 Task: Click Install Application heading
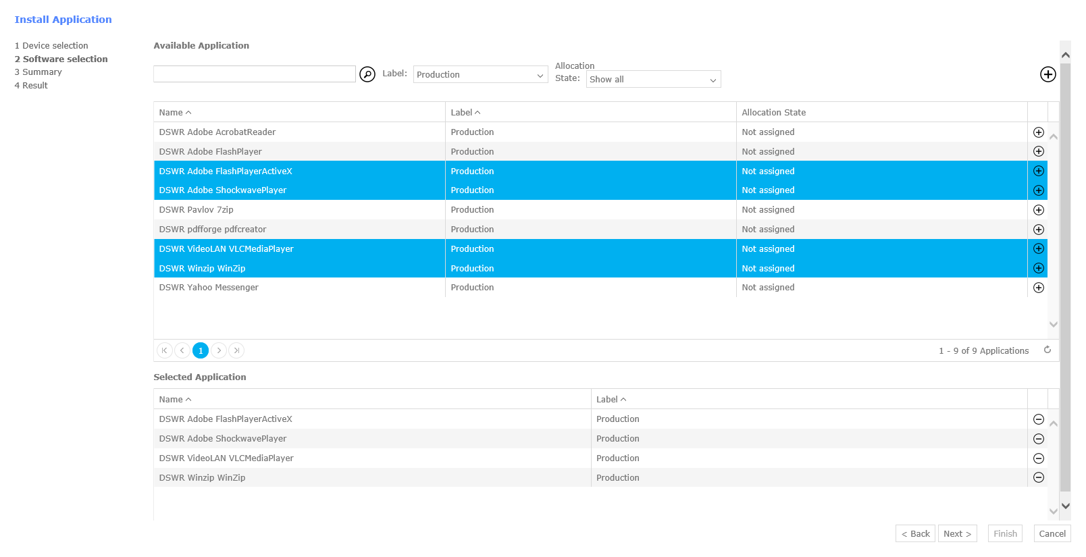point(63,20)
